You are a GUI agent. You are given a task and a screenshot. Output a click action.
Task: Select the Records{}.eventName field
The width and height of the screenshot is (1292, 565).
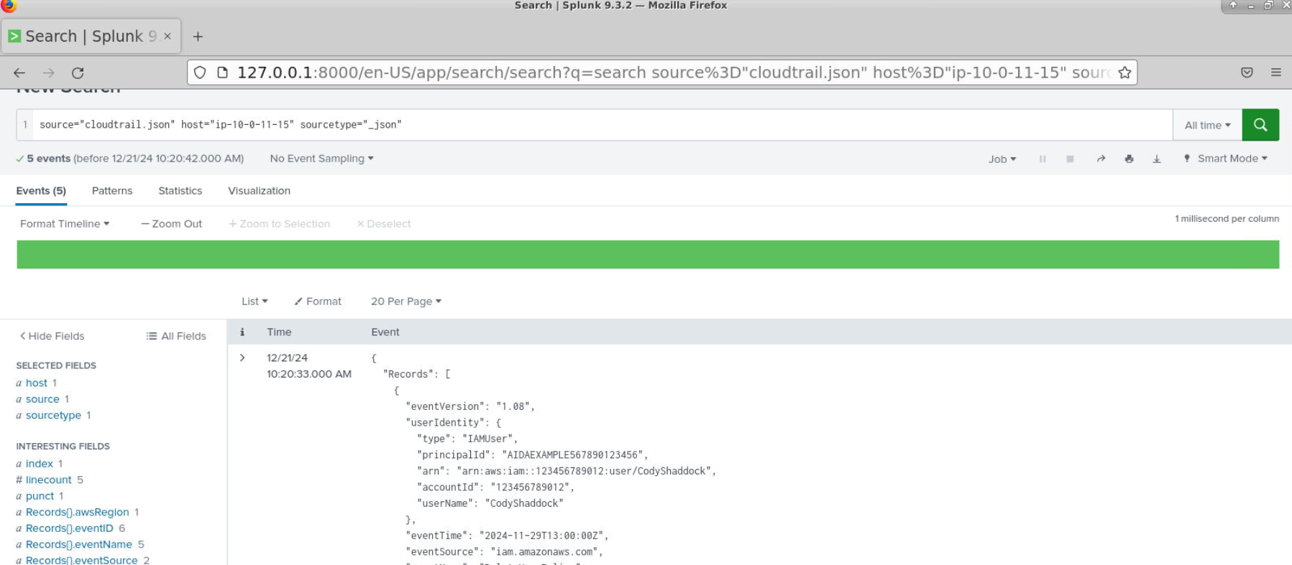[x=79, y=544]
